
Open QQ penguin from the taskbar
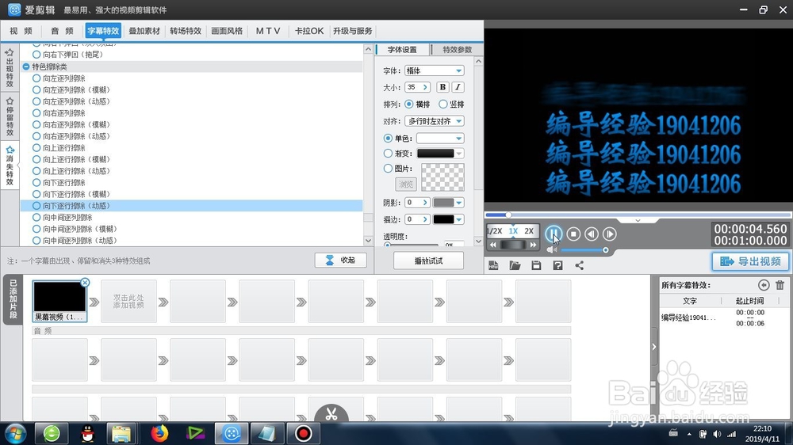click(88, 433)
